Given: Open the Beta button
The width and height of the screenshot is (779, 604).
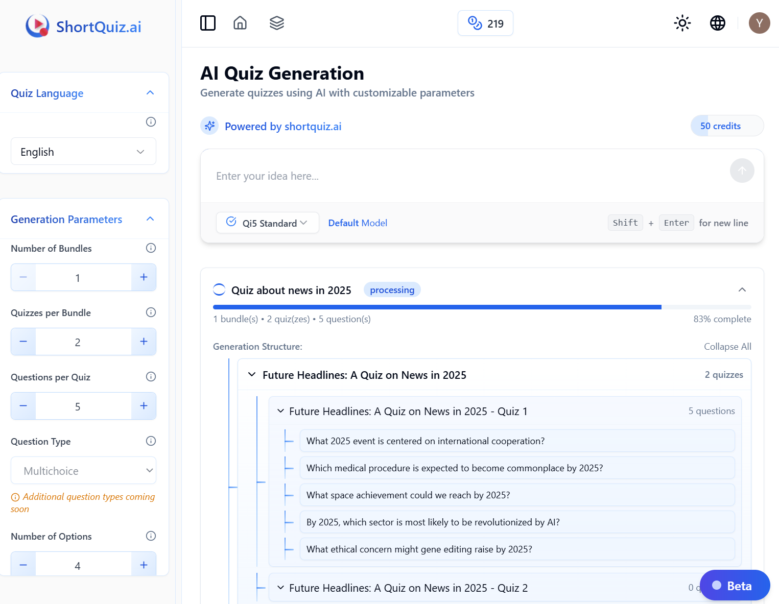Looking at the screenshot, I should pyautogui.click(x=735, y=585).
